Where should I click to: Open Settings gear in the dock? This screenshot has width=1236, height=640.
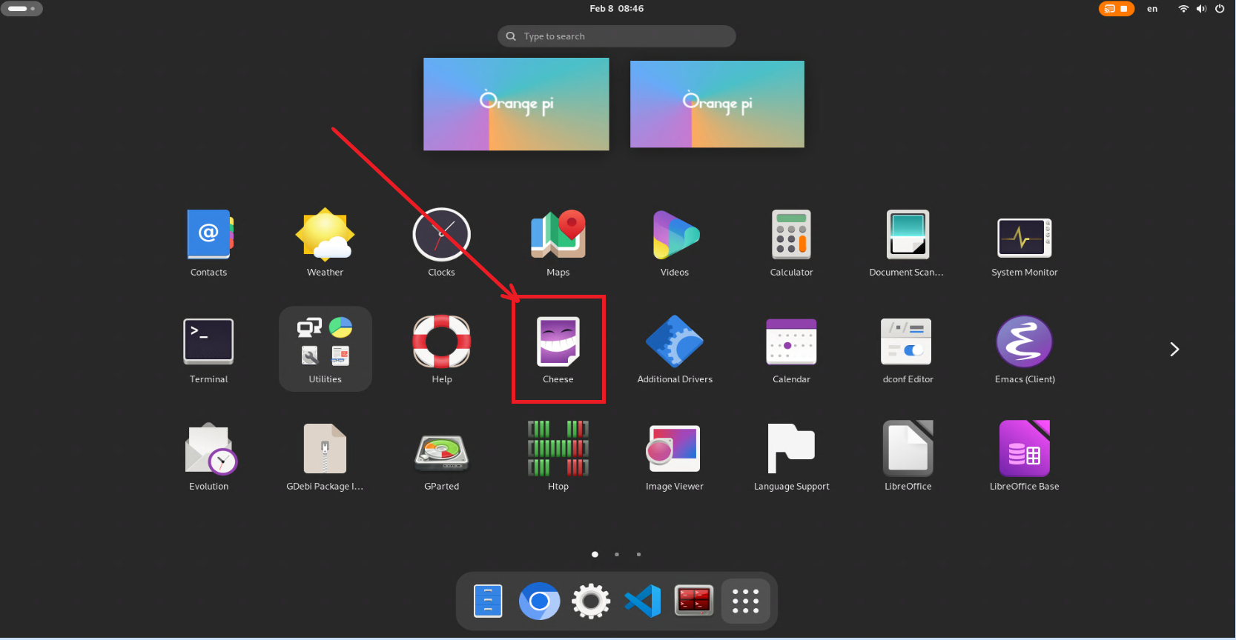click(x=591, y=601)
